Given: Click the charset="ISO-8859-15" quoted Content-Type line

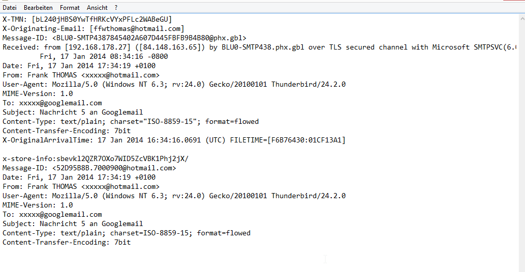Looking at the screenshot, I should (130, 122).
